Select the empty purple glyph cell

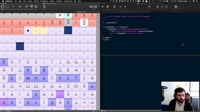[60, 94]
